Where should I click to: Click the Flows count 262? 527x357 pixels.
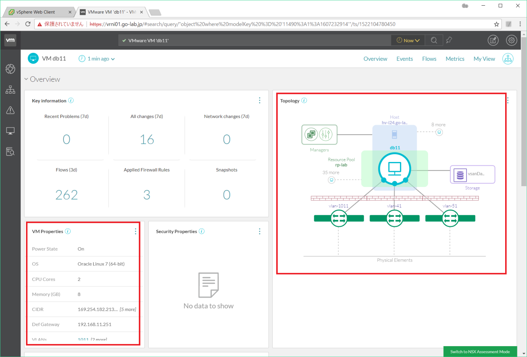(x=67, y=195)
